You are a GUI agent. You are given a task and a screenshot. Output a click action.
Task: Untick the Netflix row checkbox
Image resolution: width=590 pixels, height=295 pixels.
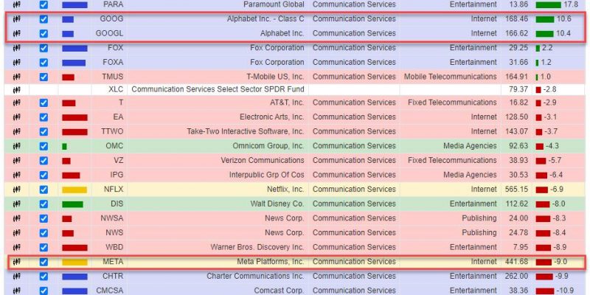(44, 190)
